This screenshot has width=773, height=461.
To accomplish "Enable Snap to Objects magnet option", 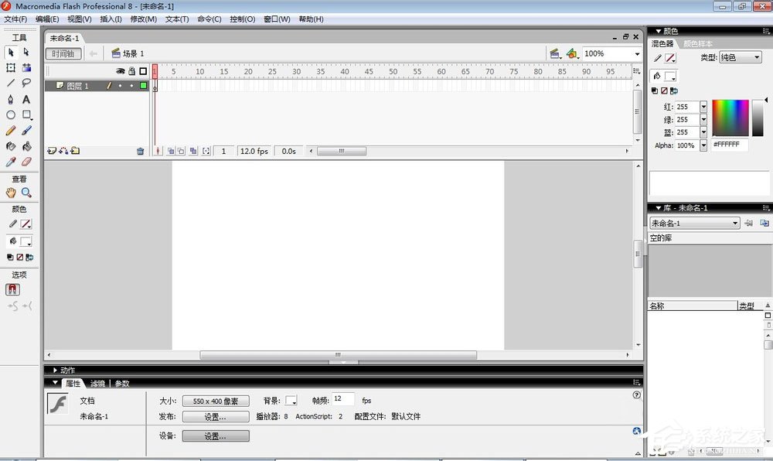I will [x=12, y=289].
